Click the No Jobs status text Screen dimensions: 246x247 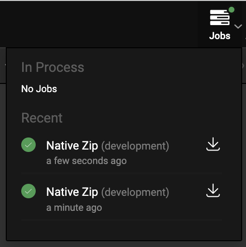[39, 89]
